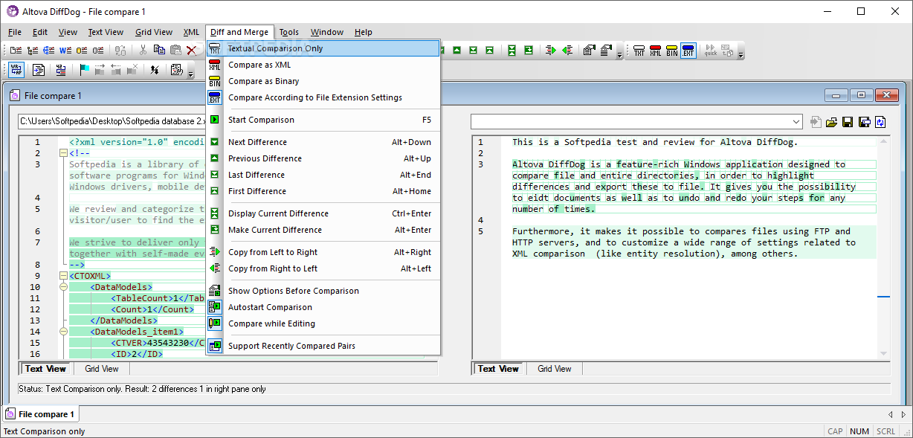Choose Make Current Difference menu entry
Viewport: 913px width, 438px height.
[323, 230]
